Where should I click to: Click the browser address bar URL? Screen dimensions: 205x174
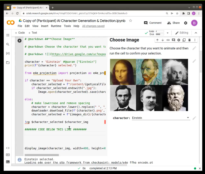click(77, 13)
